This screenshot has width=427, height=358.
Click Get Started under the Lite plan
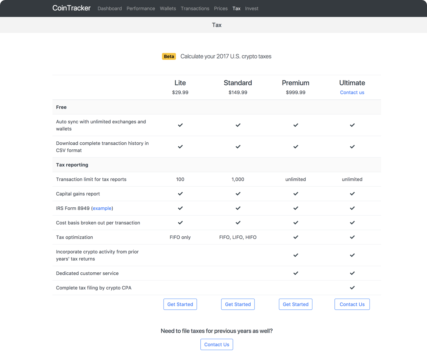point(180,304)
